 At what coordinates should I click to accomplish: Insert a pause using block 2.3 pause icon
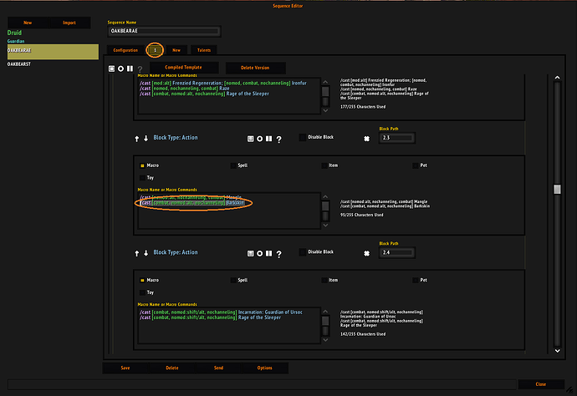click(x=269, y=139)
